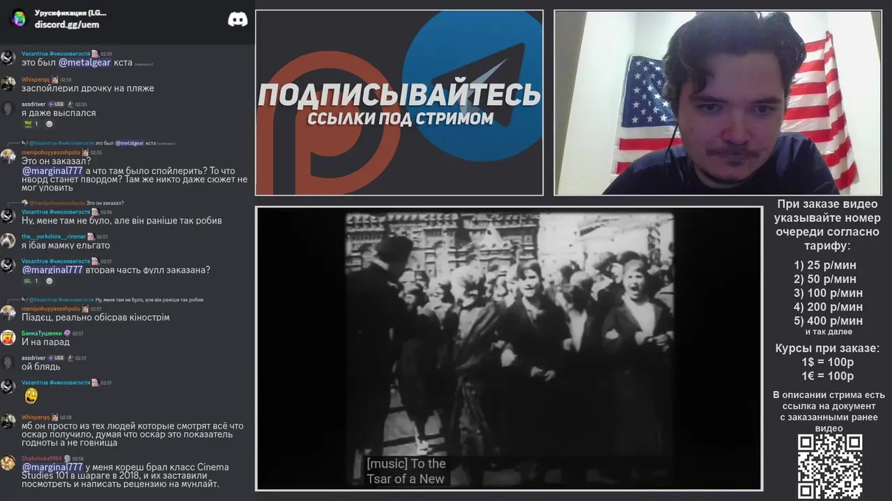Viewport: 892px width, 501px height.
Task: Click the tariff line '2) 50 р/мин'
Action: coord(825,279)
